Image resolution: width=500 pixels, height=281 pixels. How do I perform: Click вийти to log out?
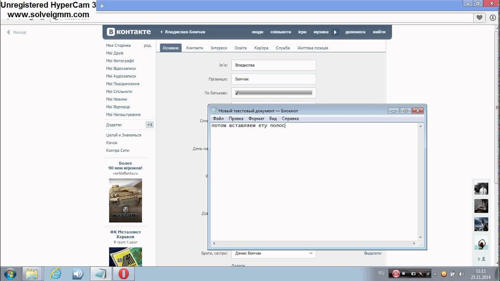[x=379, y=32]
